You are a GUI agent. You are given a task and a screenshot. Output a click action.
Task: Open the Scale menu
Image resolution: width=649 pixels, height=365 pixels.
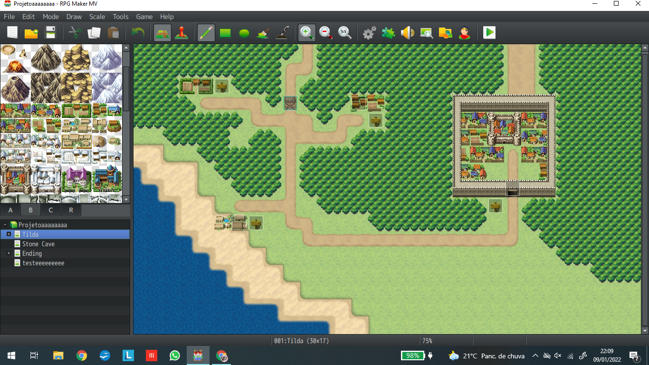pyautogui.click(x=97, y=17)
